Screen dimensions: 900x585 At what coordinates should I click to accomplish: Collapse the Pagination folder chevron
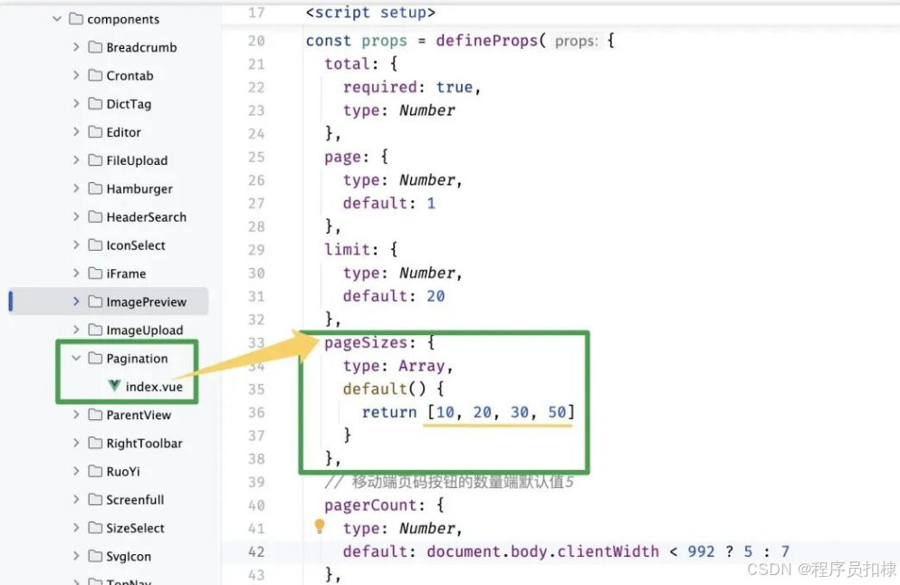[x=76, y=359]
